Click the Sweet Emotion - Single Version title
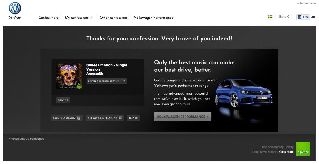 (x=107, y=67)
